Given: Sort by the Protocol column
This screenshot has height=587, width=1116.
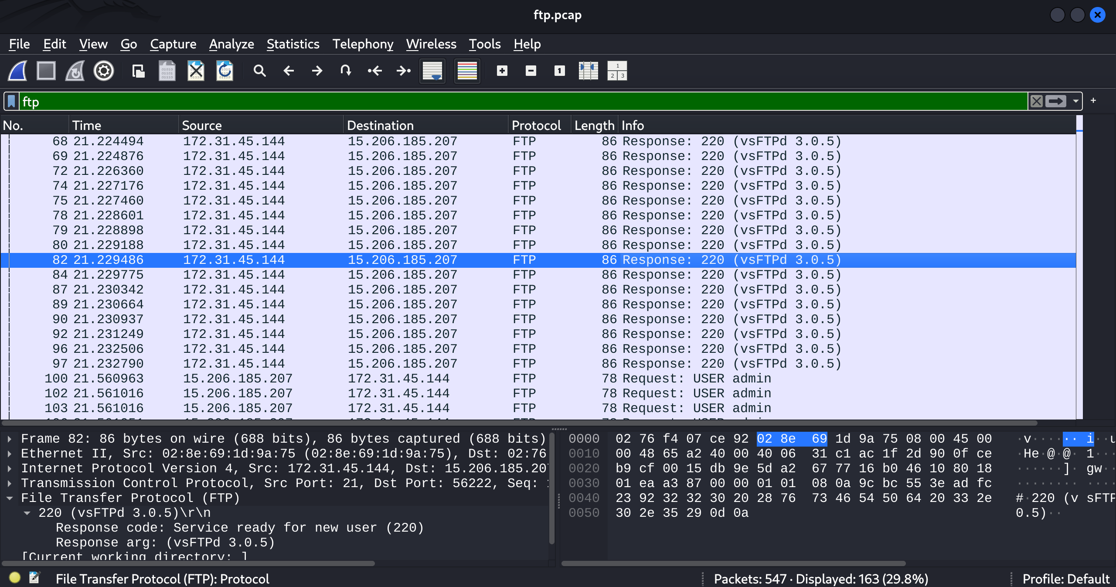Looking at the screenshot, I should (540, 126).
